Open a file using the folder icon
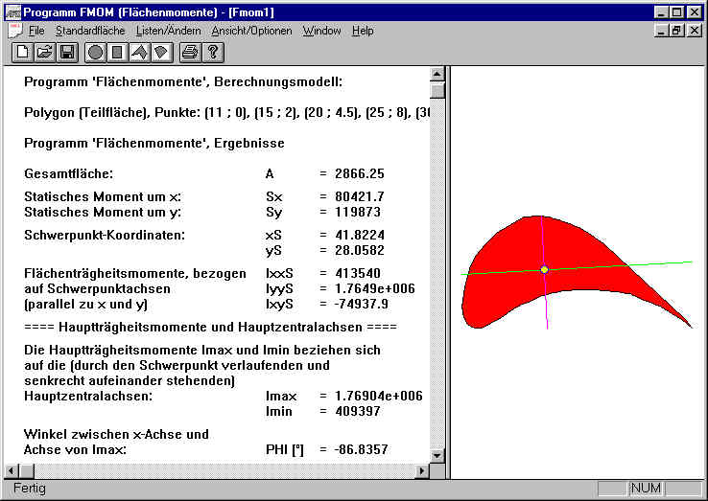The image size is (708, 501). tap(43, 52)
